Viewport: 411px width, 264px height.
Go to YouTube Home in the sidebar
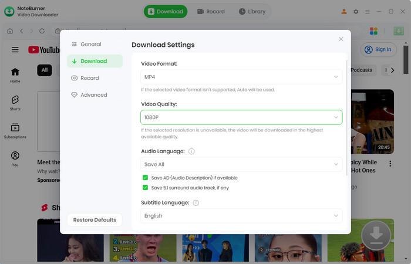pos(15,76)
